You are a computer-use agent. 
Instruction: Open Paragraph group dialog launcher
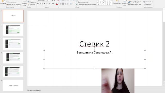click(96, 7)
